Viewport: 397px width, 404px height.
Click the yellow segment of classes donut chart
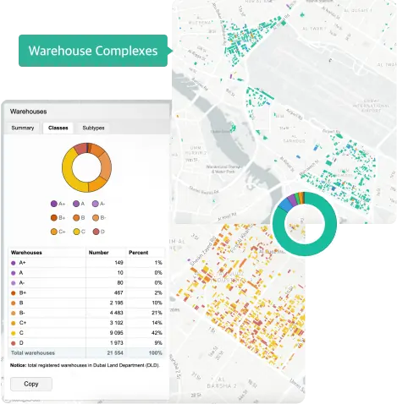click(x=68, y=172)
